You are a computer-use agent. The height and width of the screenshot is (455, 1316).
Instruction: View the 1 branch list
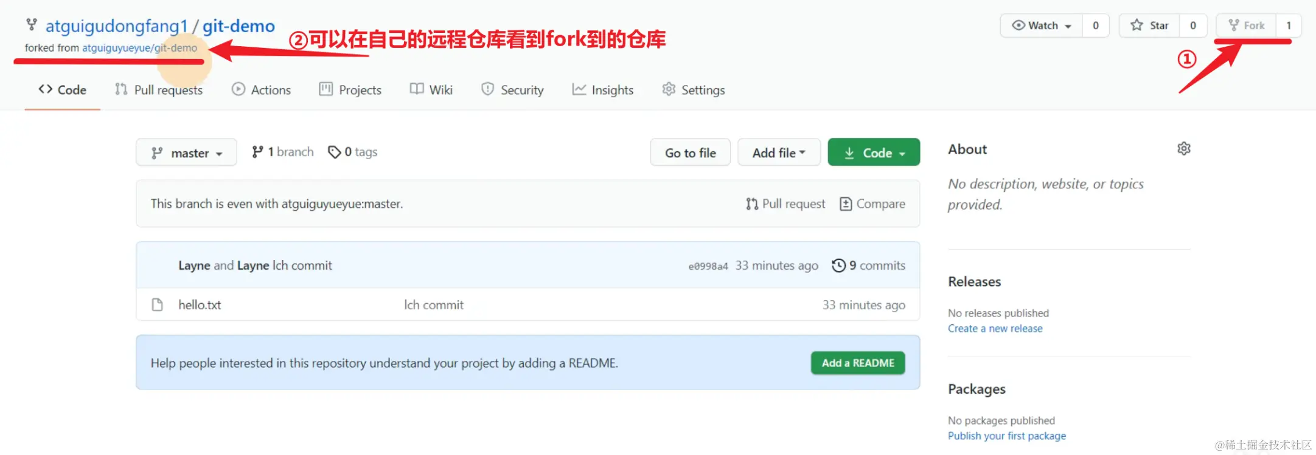283,152
